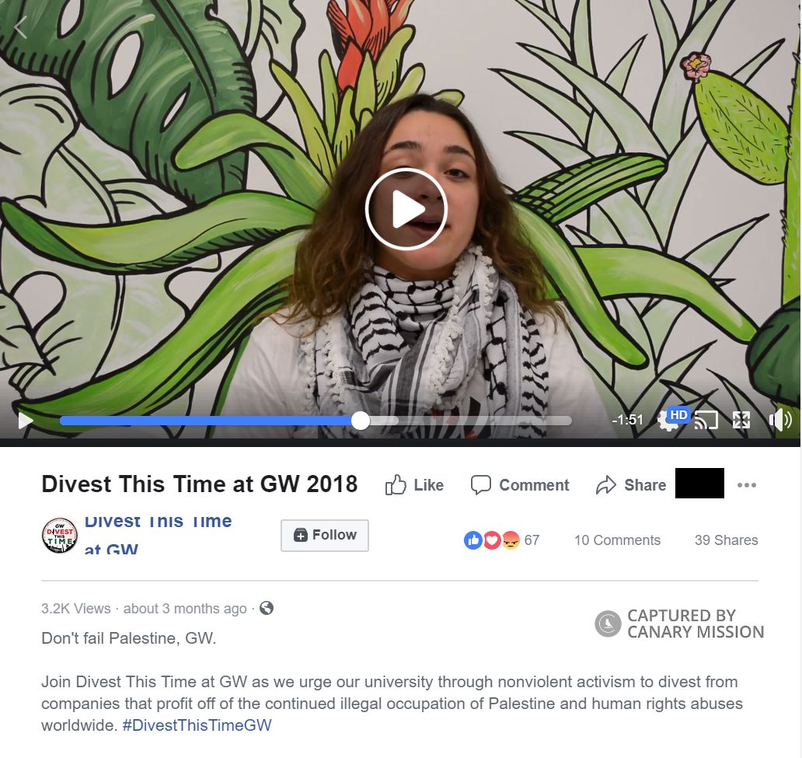The width and height of the screenshot is (802, 758).
Task: Click the large center play button
Action: click(406, 209)
